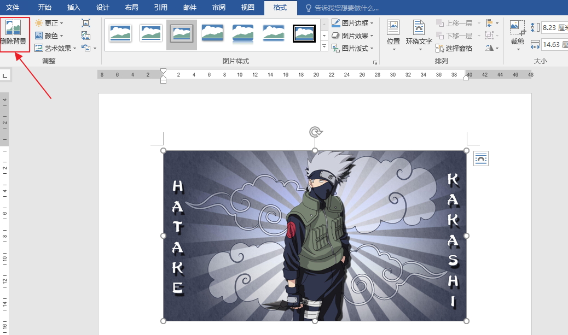Expand the Reset Picture dropdown arrow

pyautogui.click(x=95, y=48)
